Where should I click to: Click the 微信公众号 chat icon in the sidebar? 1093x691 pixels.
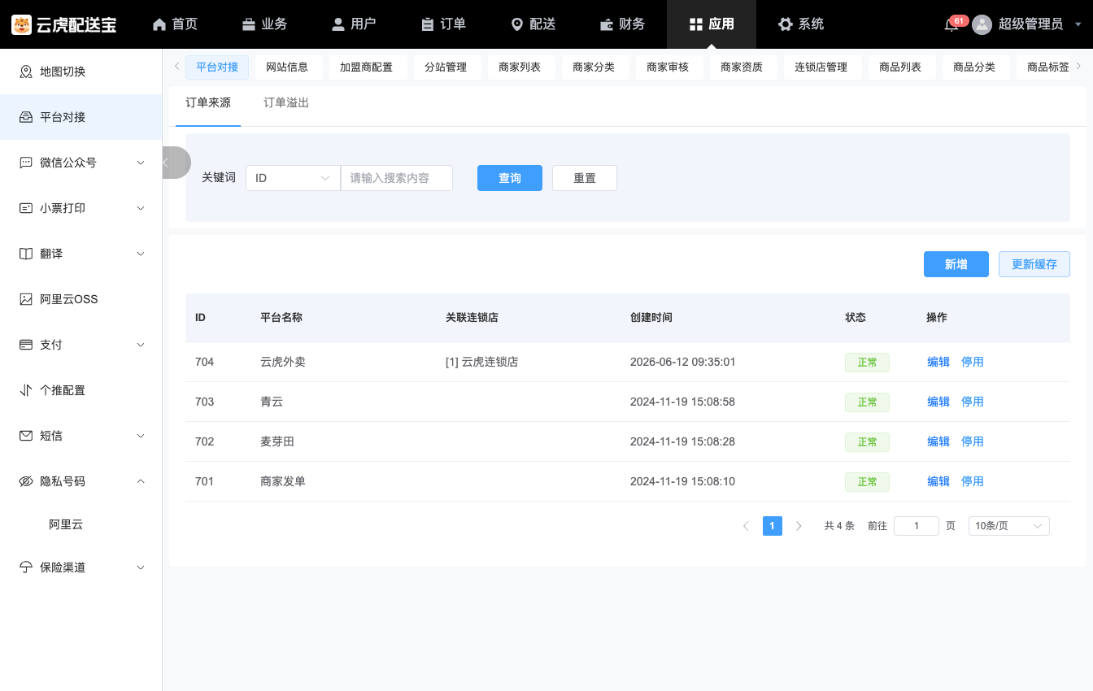click(x=26, y=163)
